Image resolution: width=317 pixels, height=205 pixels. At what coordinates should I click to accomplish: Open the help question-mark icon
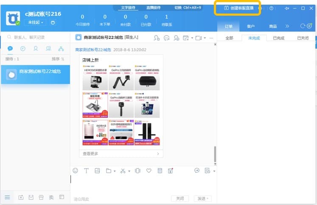271,8
